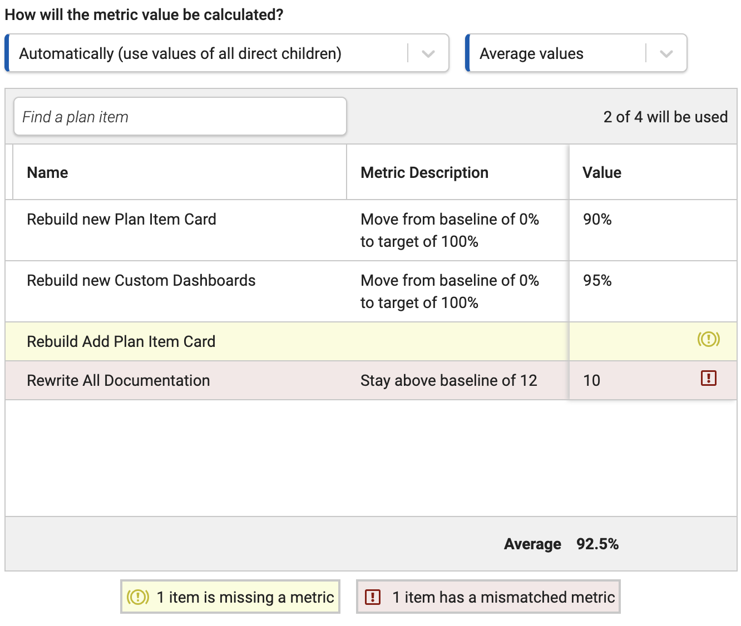Click the chevron arrow of the Automatically dropdown
741x626 pixels.
[428, 54]
